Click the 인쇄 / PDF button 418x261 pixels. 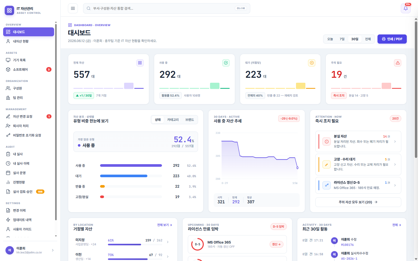392,39
